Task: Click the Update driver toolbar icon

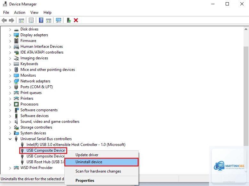Action: [68, 20]
